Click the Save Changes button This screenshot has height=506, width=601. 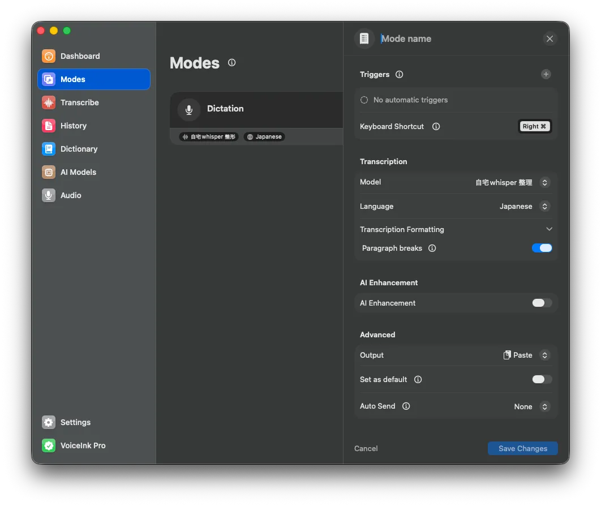pos(523,448)
